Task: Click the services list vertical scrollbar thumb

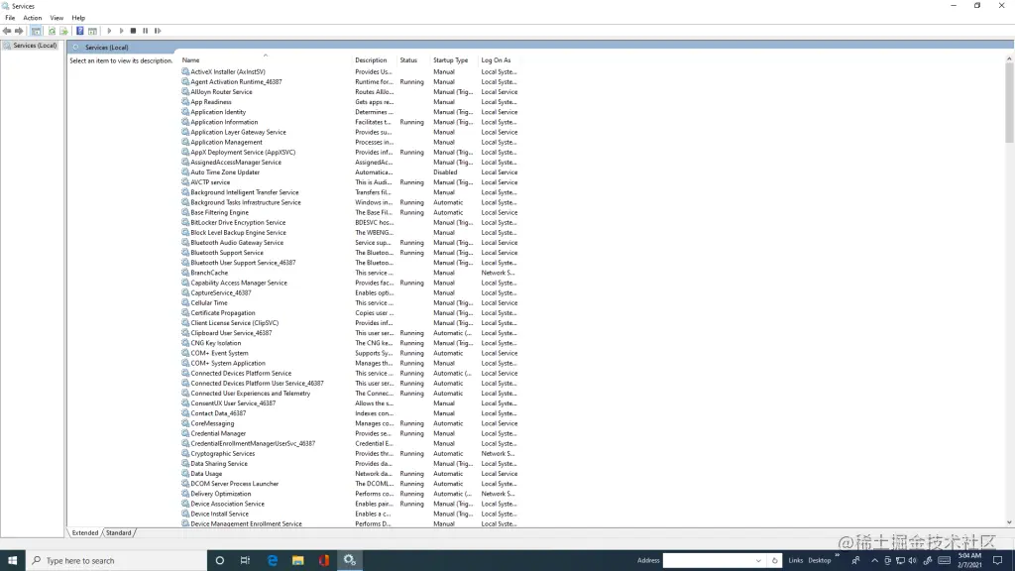Action: [x=1009, y=103]
